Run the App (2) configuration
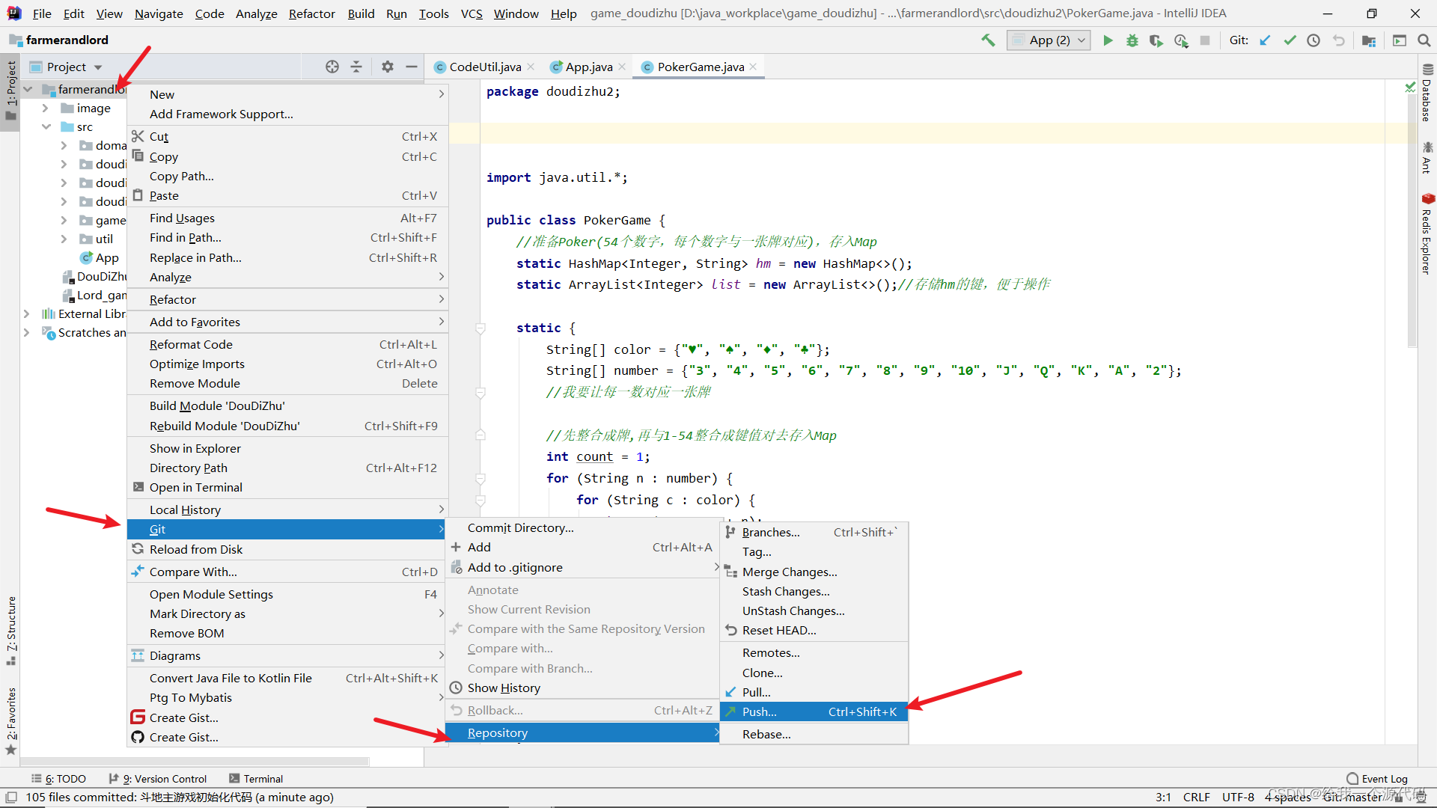This screenshot has width=1437, height=808. pos(1108,40)
